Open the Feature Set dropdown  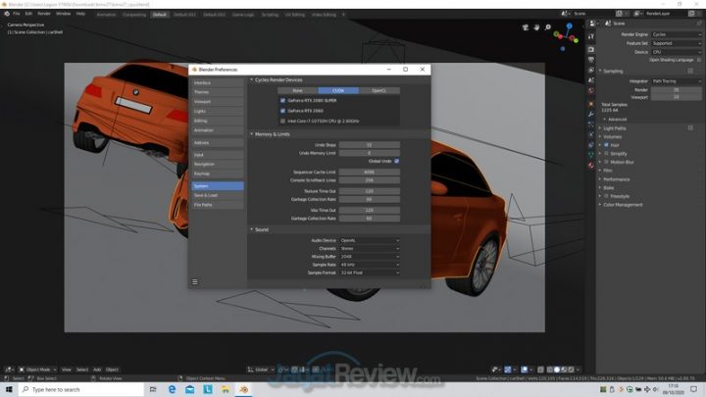pyautogui.click(x=677, y=44)
